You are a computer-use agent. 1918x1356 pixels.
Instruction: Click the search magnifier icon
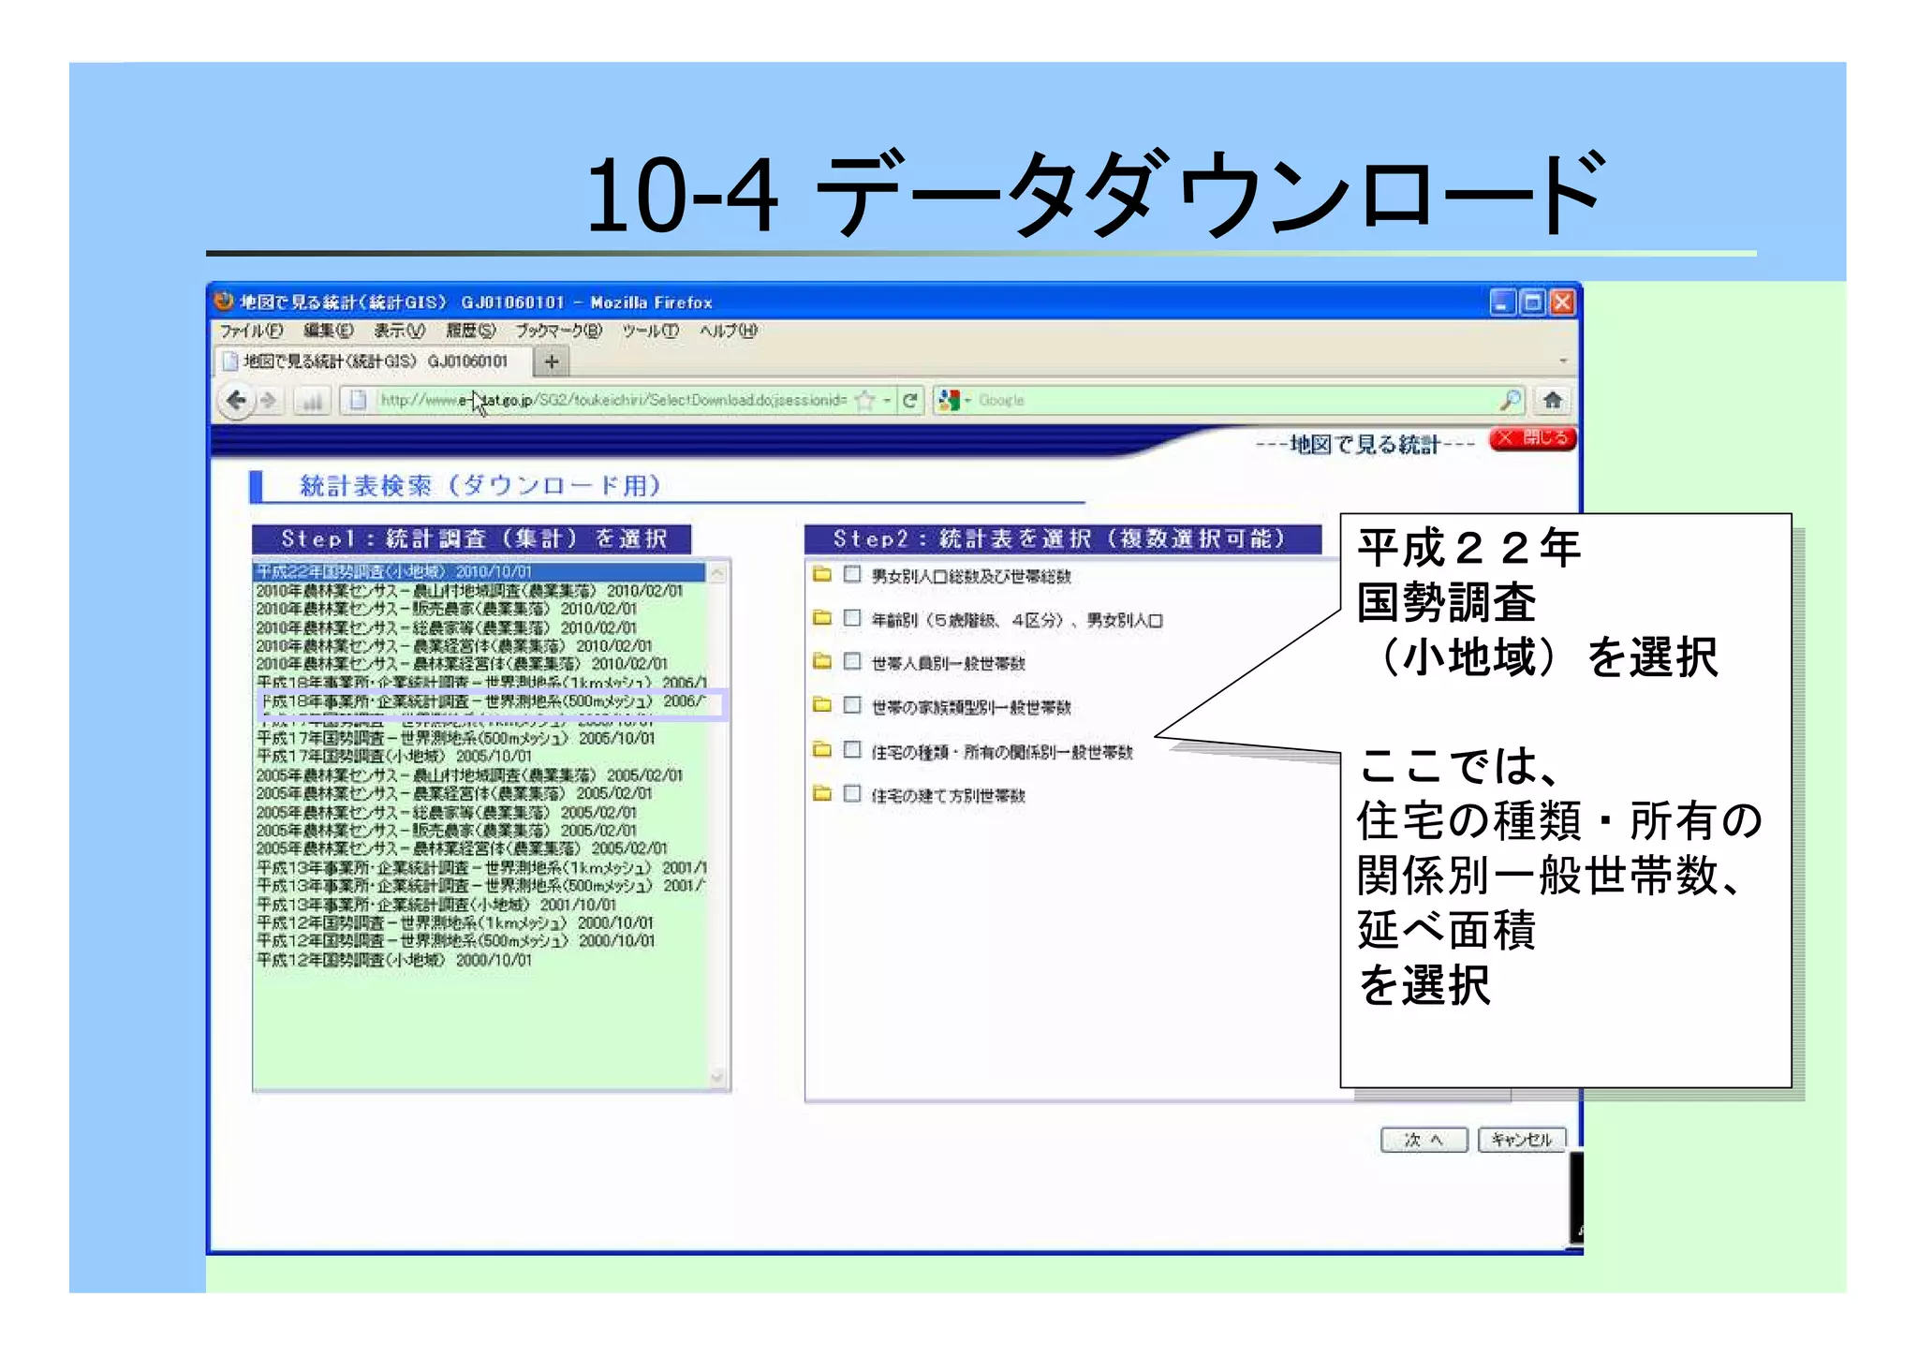[1510, 400]
